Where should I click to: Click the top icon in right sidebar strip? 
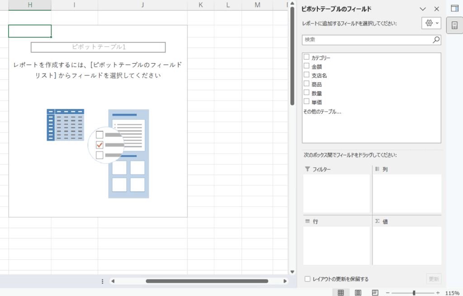(x=454, y=8)
